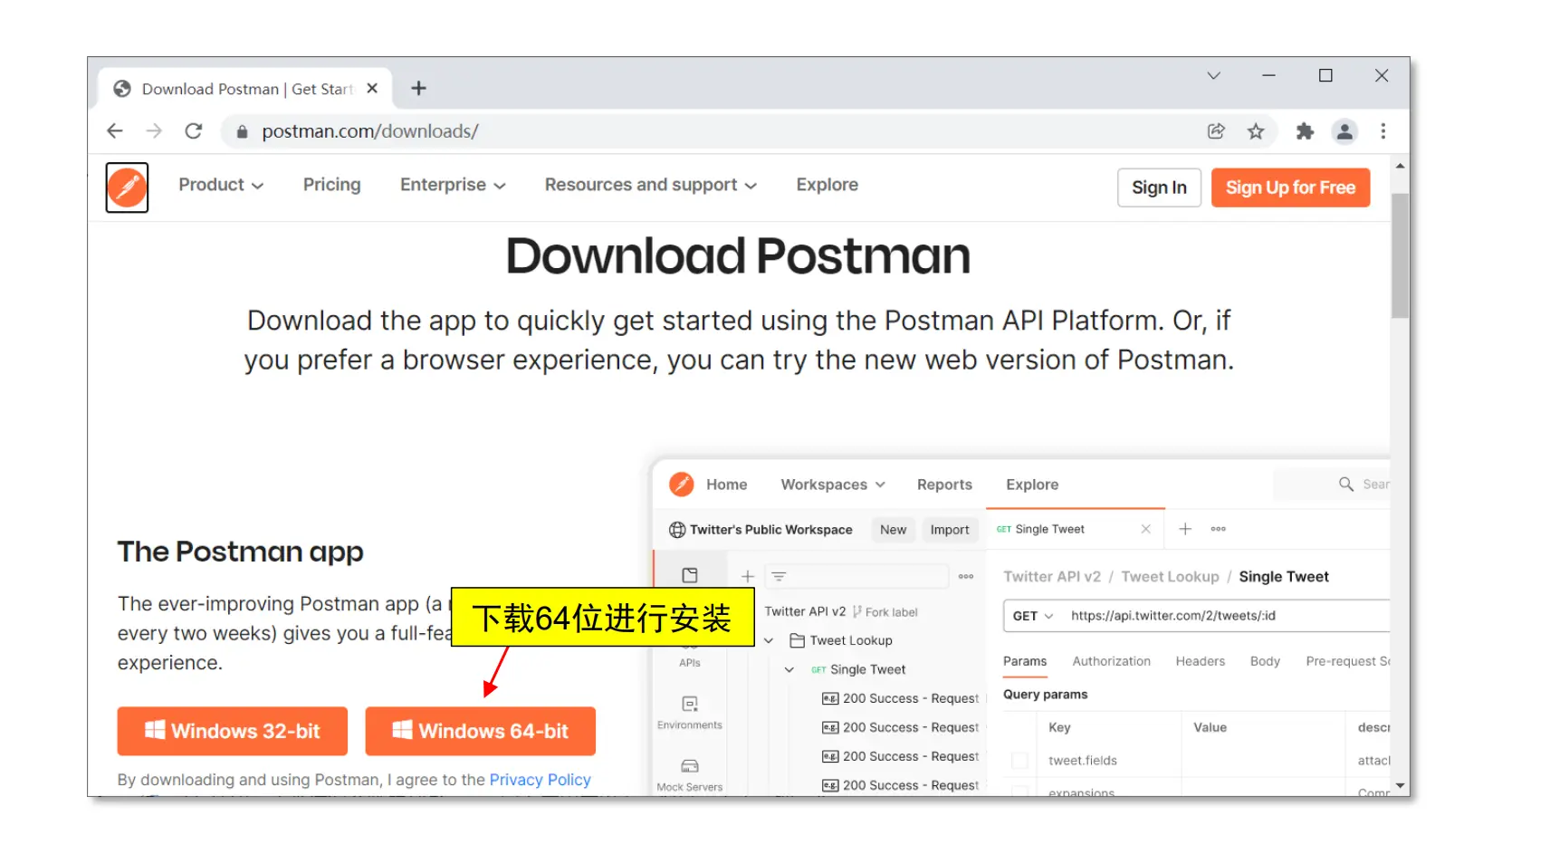Add new request tab with plus

[1185, 529]
